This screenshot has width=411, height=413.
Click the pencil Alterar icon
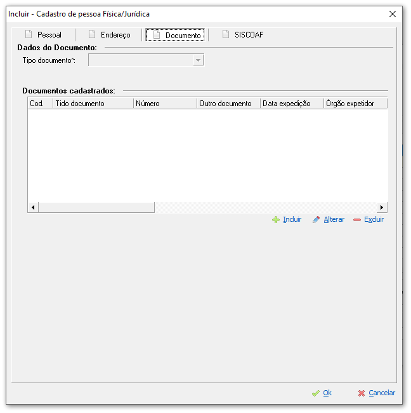tap(316, 220)
